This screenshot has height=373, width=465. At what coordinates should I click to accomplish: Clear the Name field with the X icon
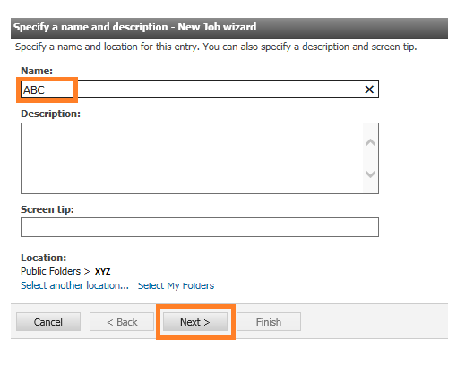(x=369, y=89)
